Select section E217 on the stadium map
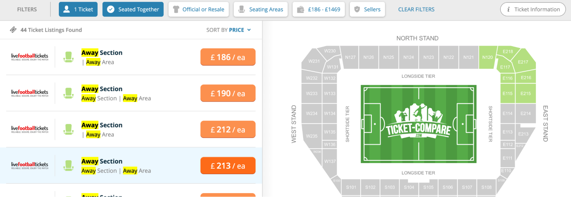This screenshot has width=571, height=197. (523, 62)
